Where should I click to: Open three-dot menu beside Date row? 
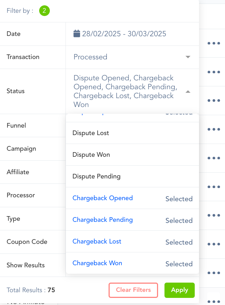pos(214,43)
